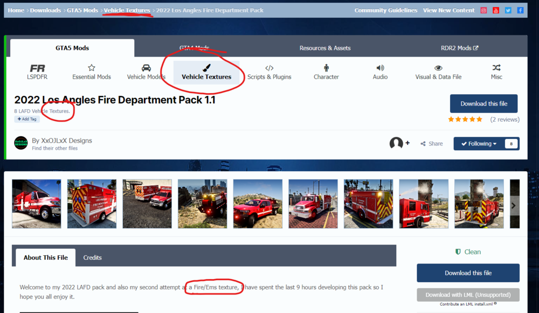Click the carousel next arrow
The width and height of the screenshot is (539, 313).
513,204
